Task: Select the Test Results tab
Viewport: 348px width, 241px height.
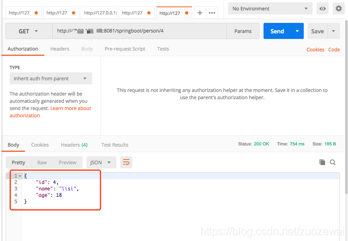Action: tap(115, 145)
